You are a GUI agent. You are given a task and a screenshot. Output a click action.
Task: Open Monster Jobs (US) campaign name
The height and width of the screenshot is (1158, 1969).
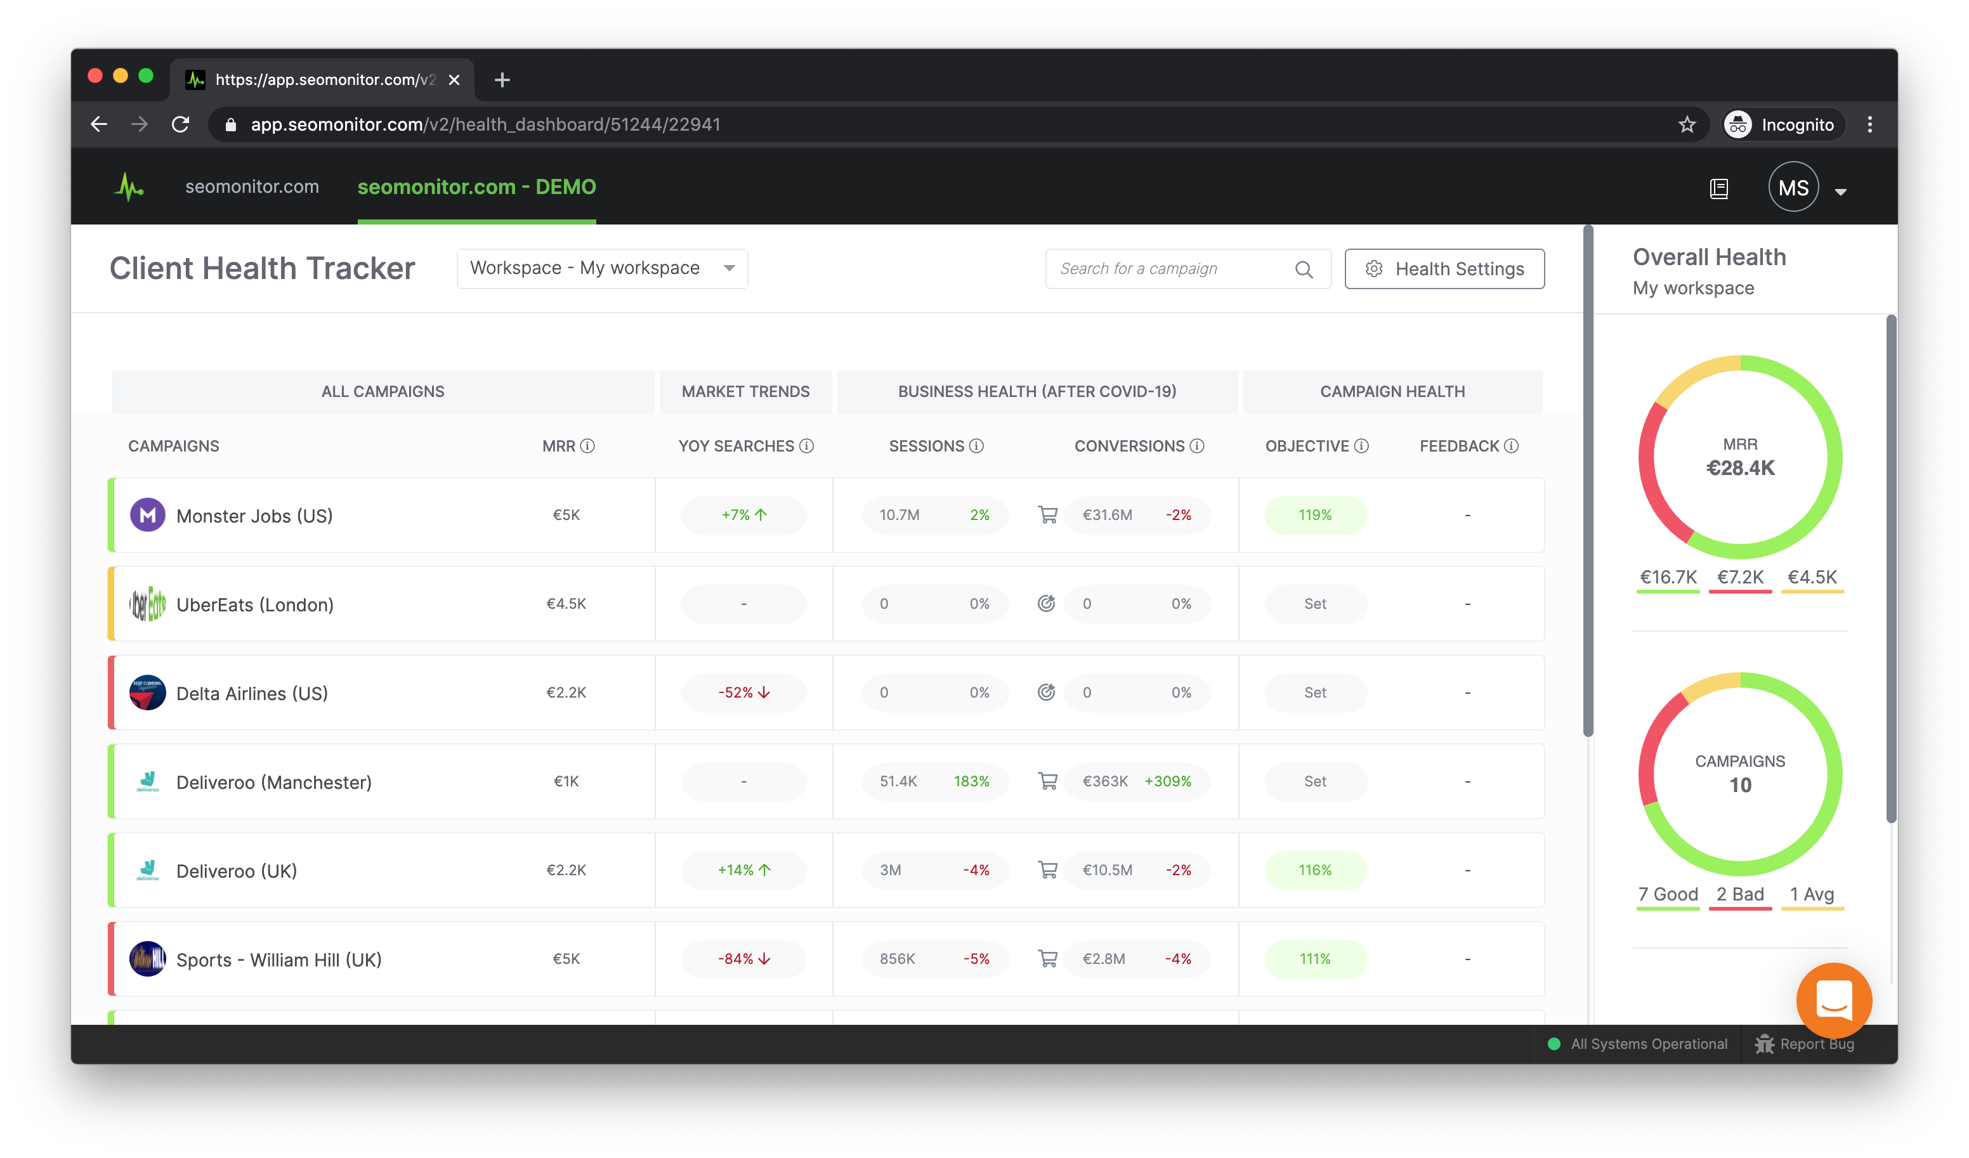point(255,516)
